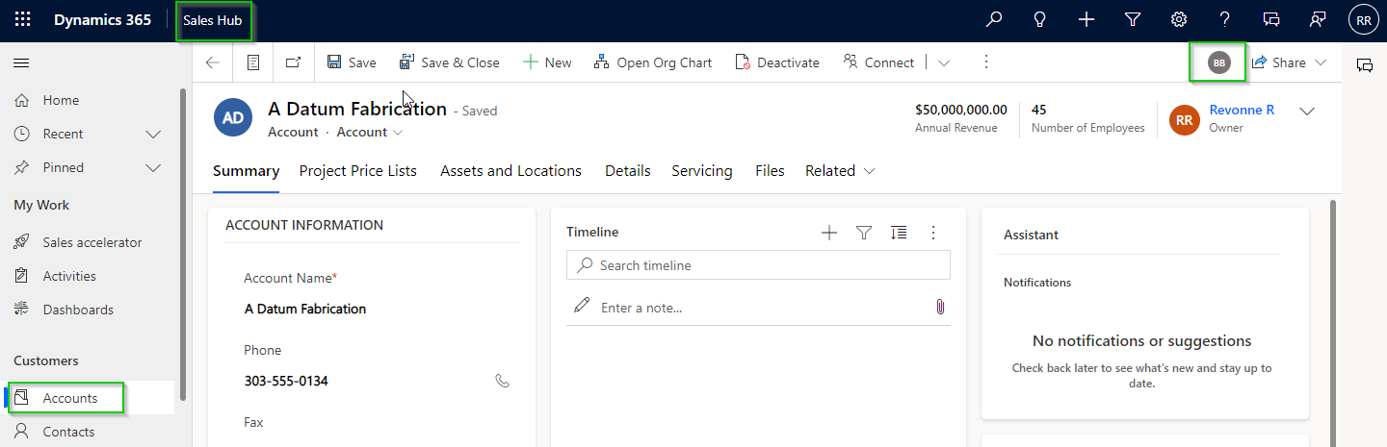Open record in new window icon
Viewport: 1387px width, 447px height.
[294, 62]
